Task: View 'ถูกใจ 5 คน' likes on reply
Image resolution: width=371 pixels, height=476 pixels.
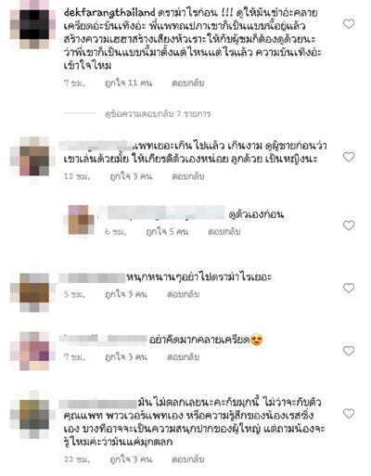Action: coord(167,231)
